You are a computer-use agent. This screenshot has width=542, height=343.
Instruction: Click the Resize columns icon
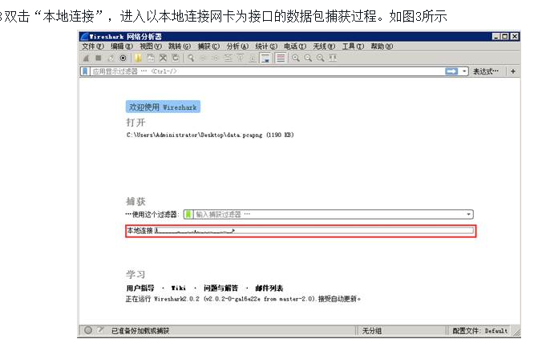333,58
